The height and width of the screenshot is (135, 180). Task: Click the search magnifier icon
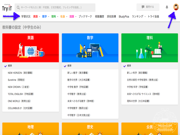[18, 7]
